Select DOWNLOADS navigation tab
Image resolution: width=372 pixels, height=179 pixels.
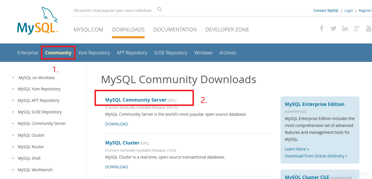coord(128,30)
